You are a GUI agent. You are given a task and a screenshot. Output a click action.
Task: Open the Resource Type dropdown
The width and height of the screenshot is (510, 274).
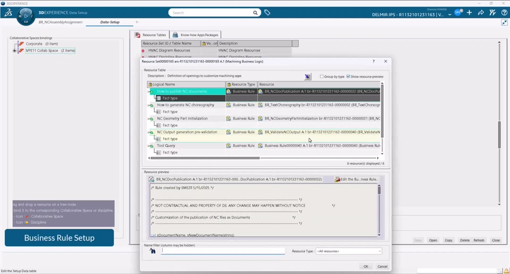[x=348, y=251]
